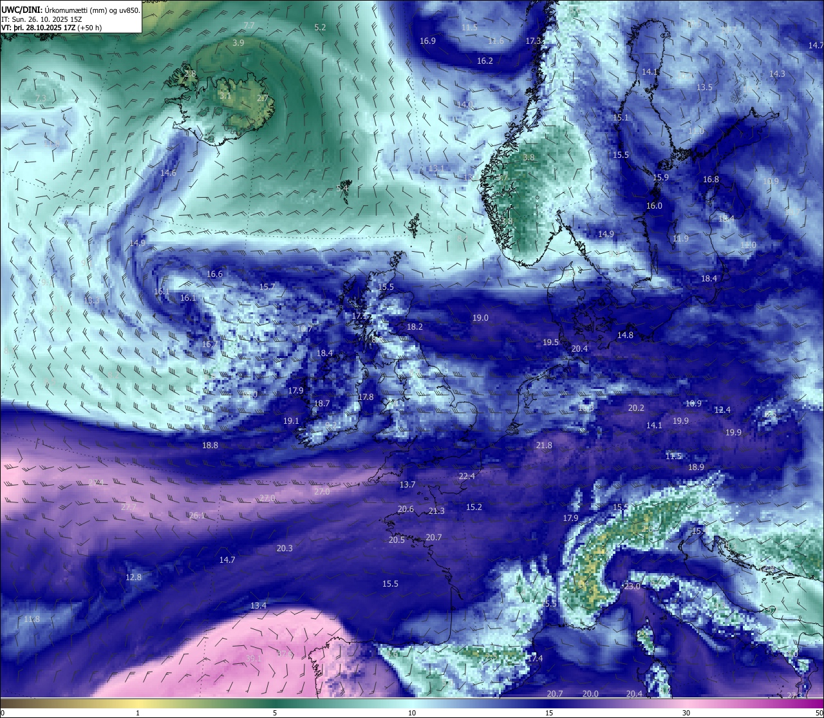Click the 17.4 value label
This screenshot has width=824, height=718.
535,658
